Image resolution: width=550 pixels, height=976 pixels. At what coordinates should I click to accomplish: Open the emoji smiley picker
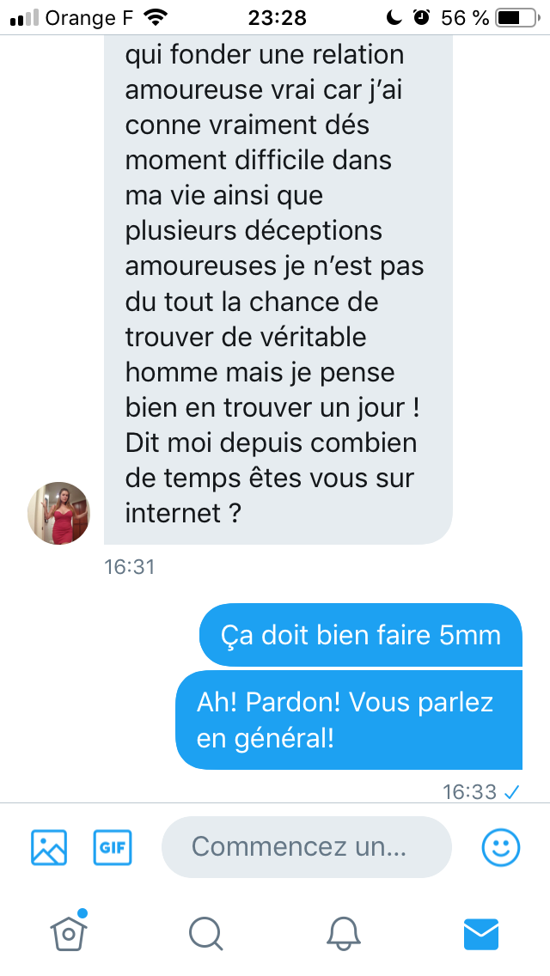(x=501, y=847)
